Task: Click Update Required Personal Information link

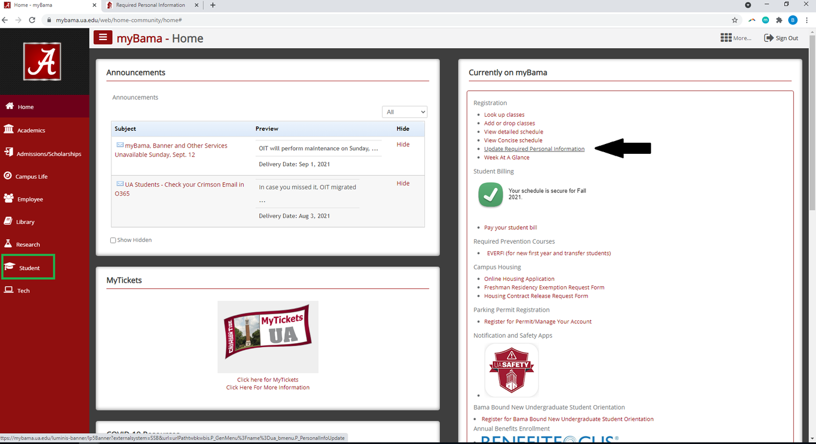Action: tap(534, 149)
